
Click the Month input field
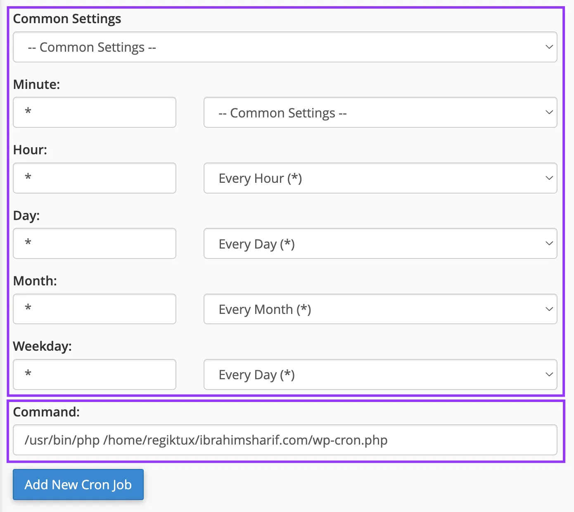pos(95,309)
